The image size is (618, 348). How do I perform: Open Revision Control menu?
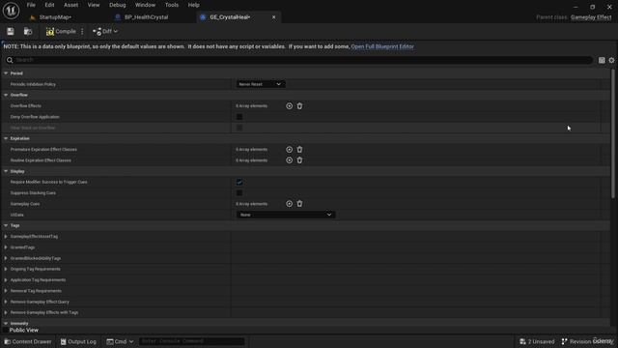pyautogui.click(x=587, y=341)
